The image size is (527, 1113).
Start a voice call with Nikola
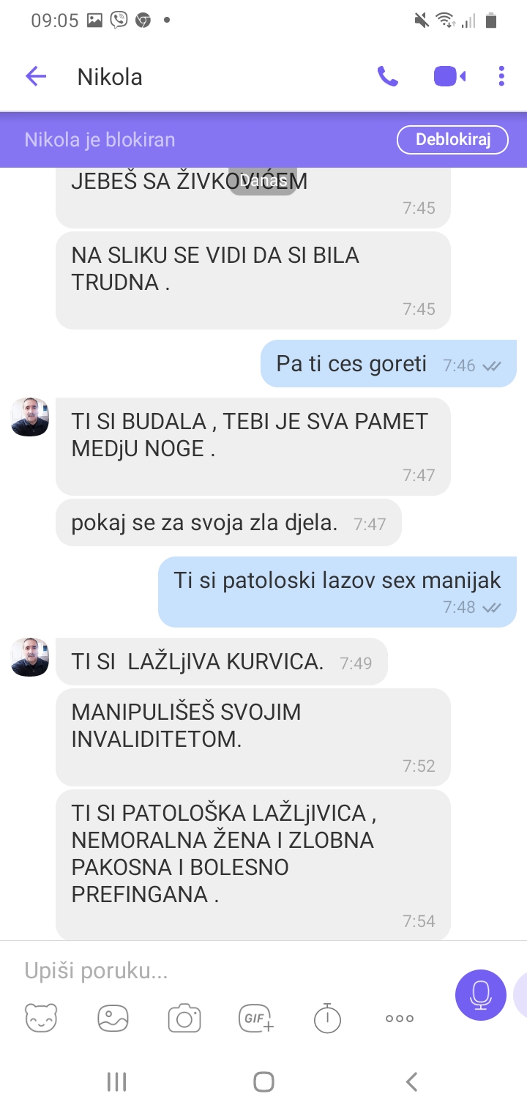(387, 76)
